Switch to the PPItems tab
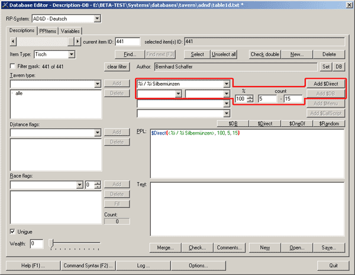 (x=48, y=31)
